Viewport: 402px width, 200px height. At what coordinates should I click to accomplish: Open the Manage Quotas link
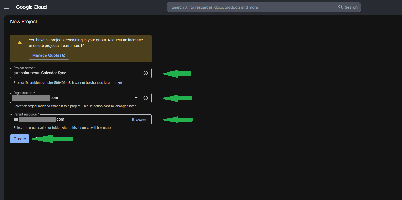[49, 55]
